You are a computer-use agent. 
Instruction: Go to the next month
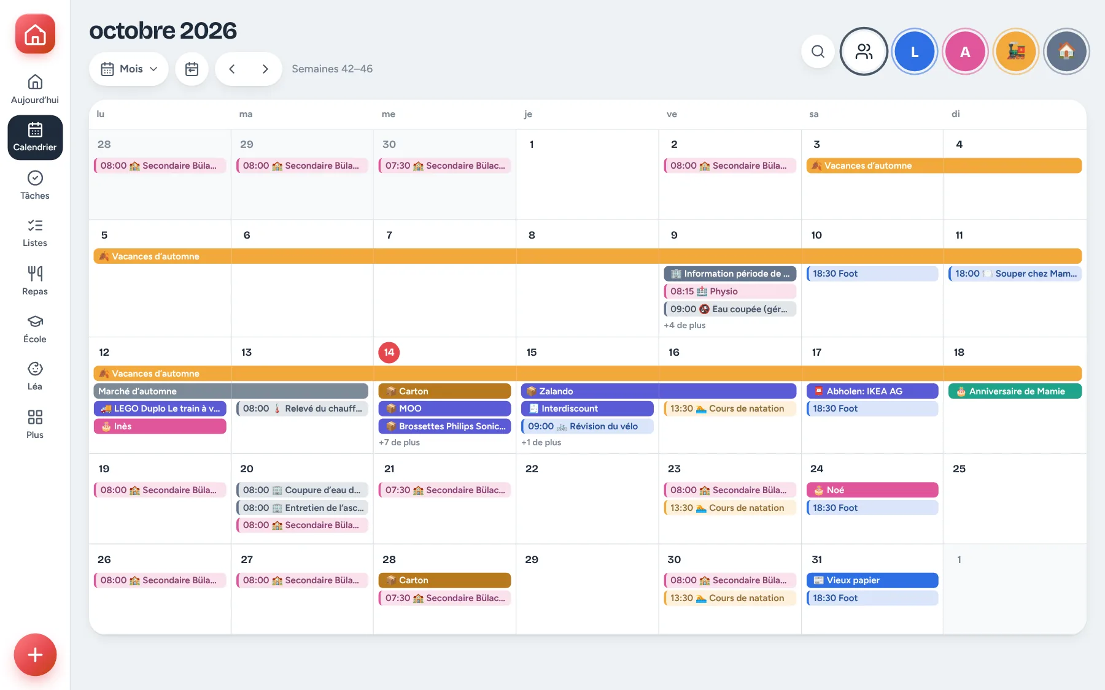point(265,69)
